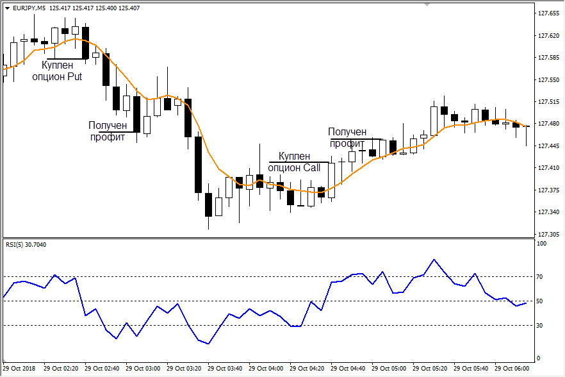Click the RSI 50 level scale label
The height and width of the screenshot is (377, 565).
tap(541, 301)
